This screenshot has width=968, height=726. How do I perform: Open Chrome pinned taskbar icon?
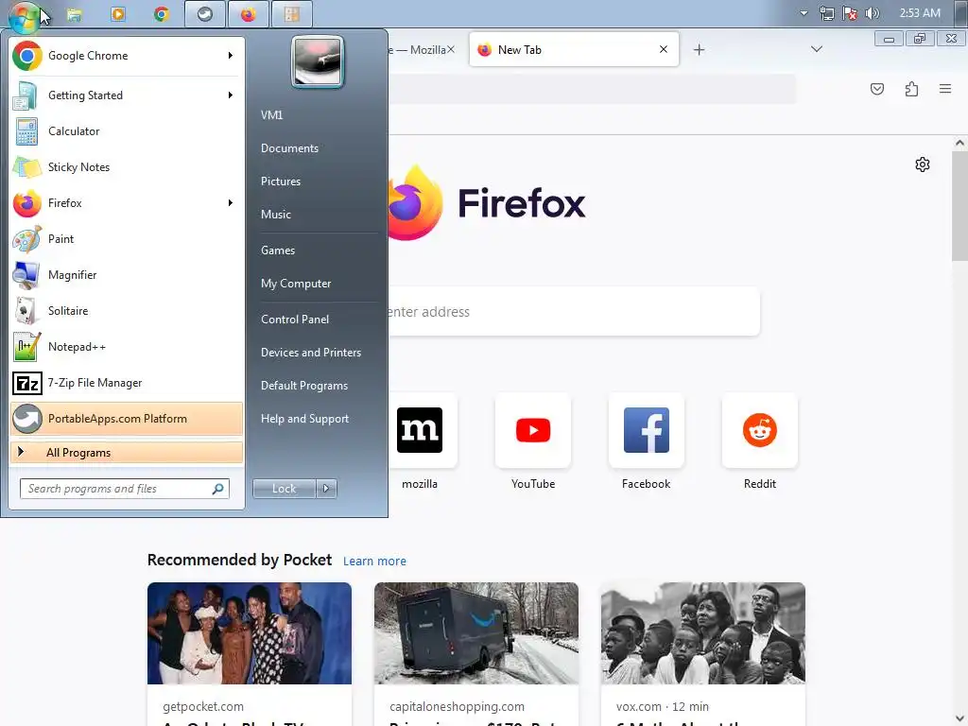pos(162,14)
